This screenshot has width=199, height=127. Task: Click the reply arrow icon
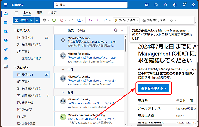[x=90, y=20]
